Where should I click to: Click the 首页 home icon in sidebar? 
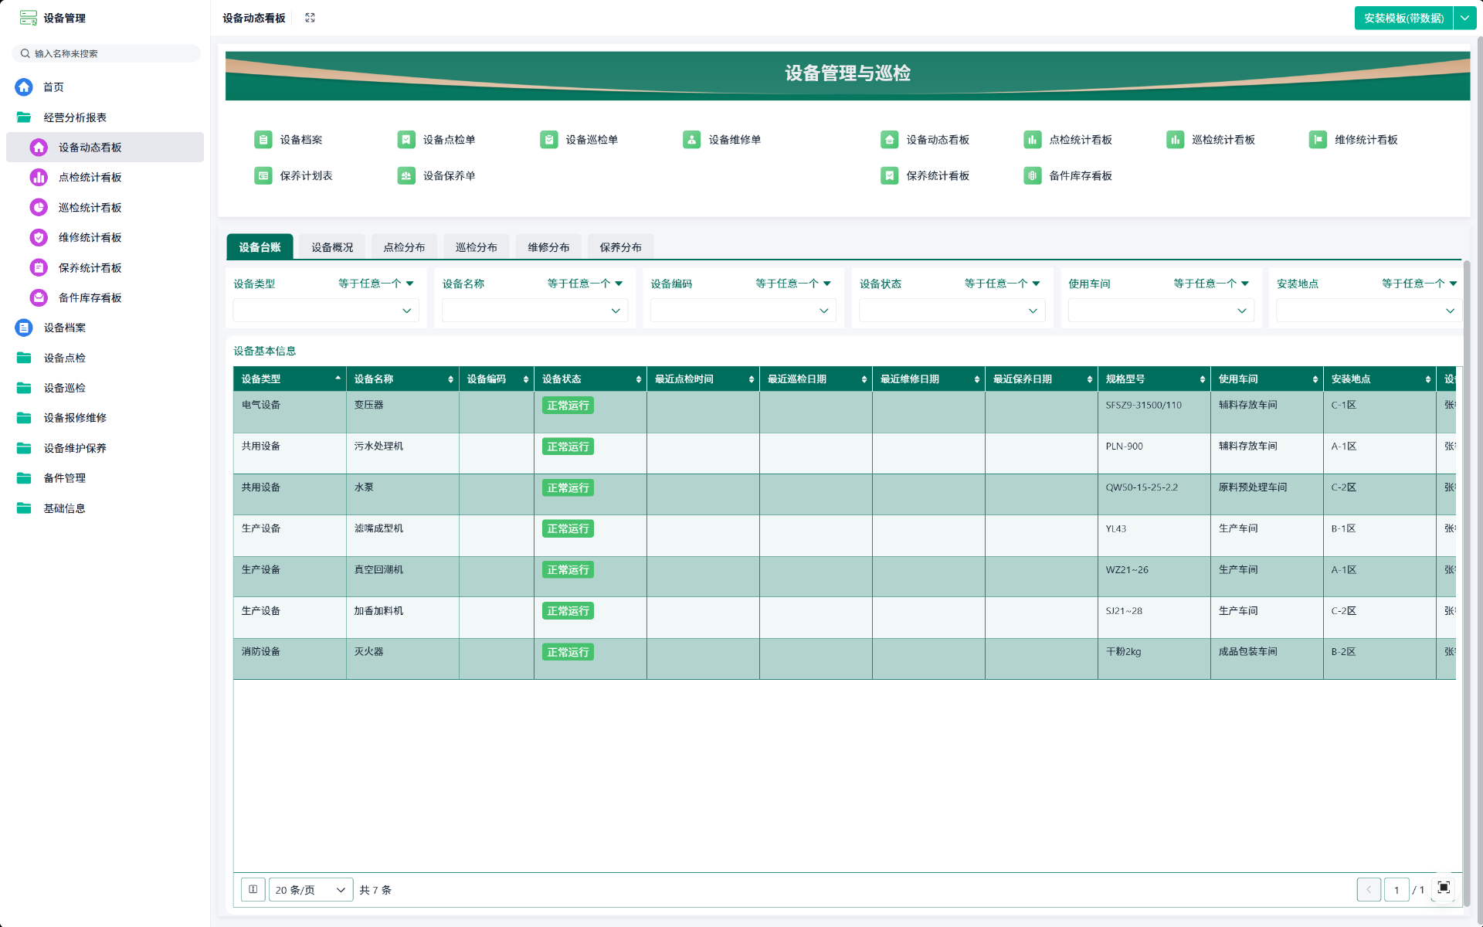tap(24, 87)
